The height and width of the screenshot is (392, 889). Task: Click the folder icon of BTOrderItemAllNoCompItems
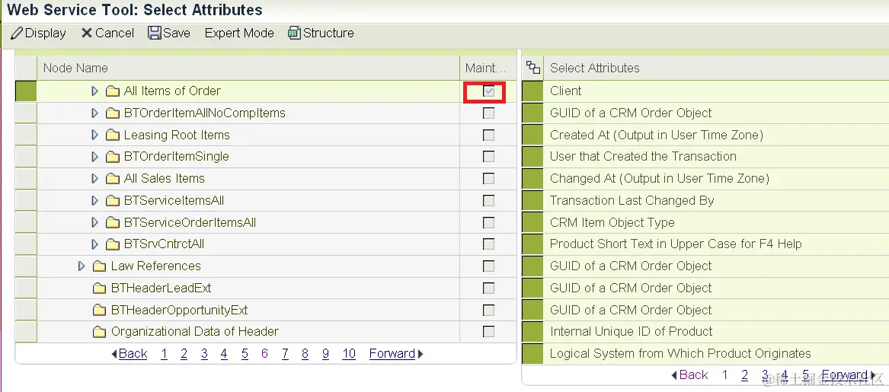click(113, 113)
